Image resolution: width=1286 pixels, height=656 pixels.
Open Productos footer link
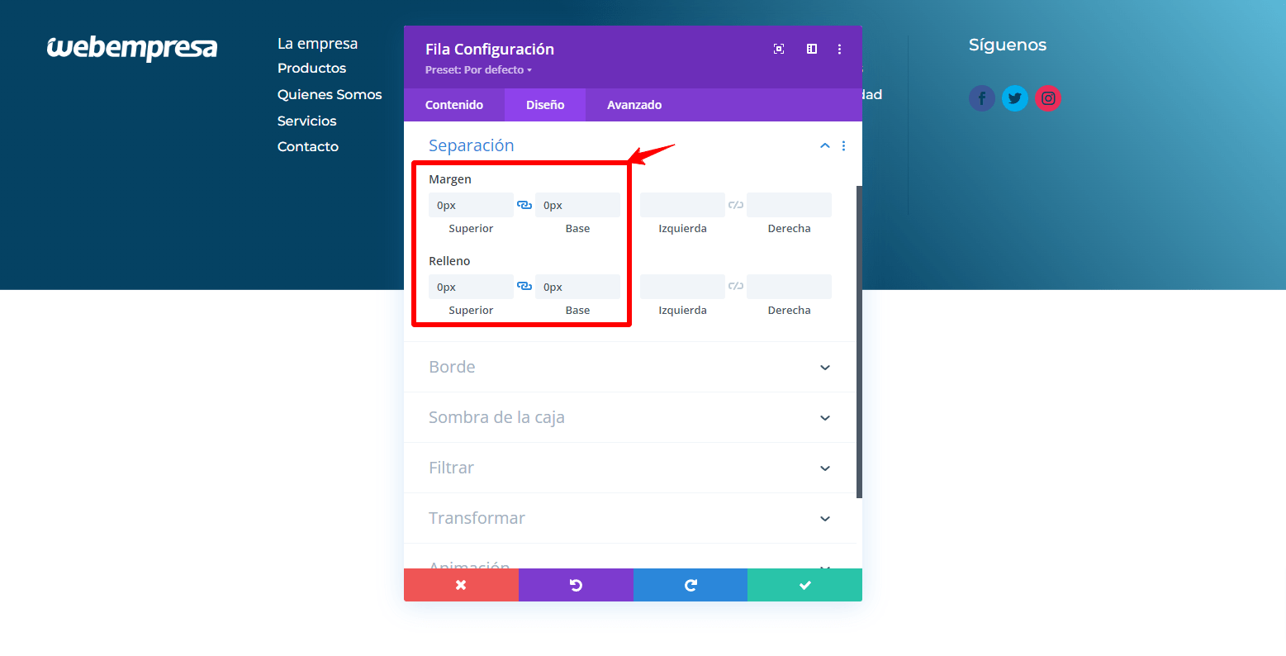click(311, 68)
